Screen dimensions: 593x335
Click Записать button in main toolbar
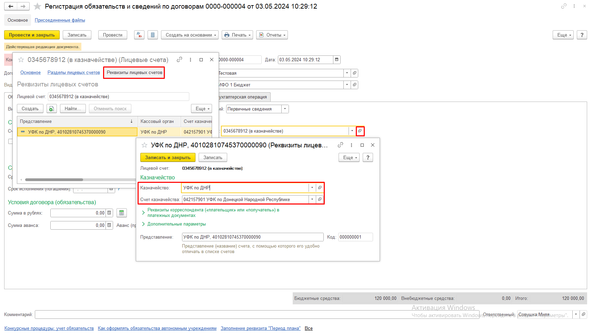[x=77, y=35]
